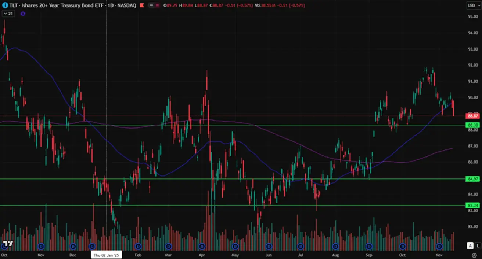The height and width of the screenshot is (259, 482).
Task: Click the Thu 02 Jan '25 date label
Action: pyautogui.click(x=107, y=255)
